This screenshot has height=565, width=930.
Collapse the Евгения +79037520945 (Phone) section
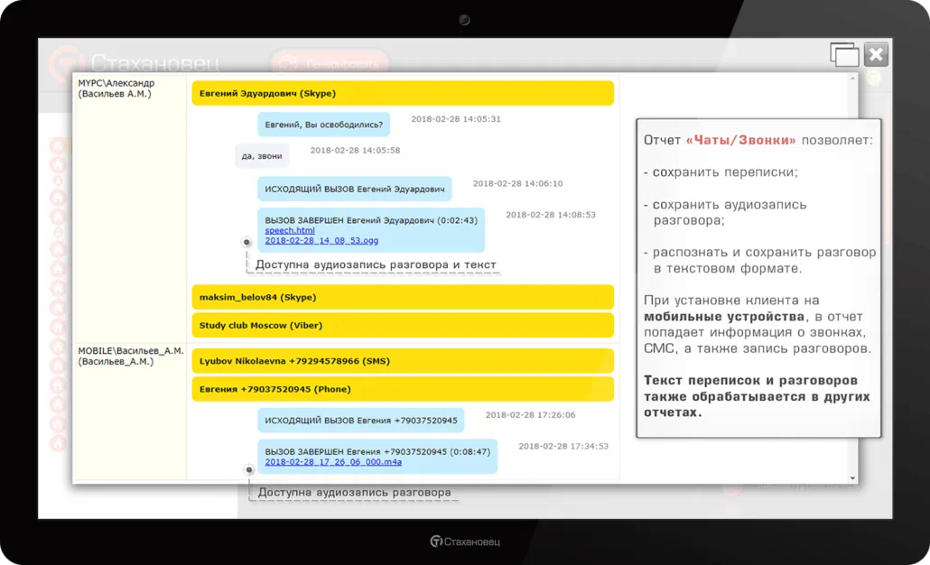402,389
